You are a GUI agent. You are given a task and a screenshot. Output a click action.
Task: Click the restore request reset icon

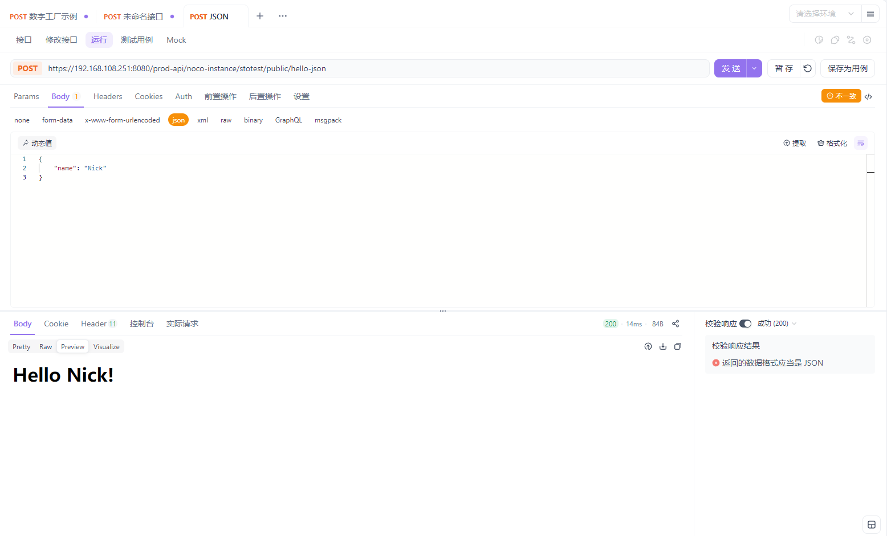click(807, 68)
